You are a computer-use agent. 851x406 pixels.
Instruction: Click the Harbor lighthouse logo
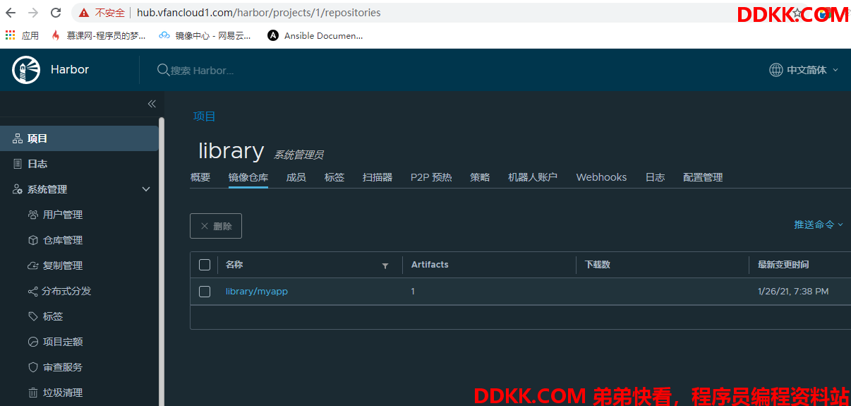click(x=26, y=69)
